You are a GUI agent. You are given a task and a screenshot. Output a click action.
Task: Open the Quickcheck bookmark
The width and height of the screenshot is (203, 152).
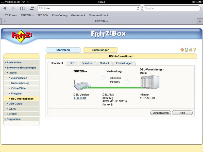[78, 15]
